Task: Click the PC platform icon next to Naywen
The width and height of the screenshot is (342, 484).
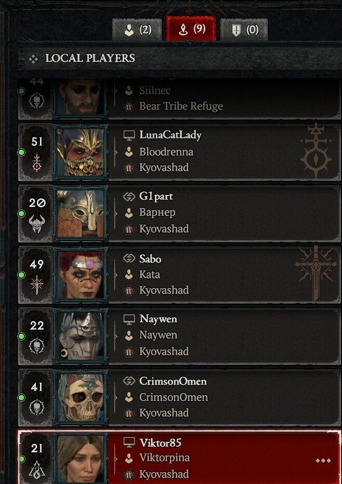Action: (x=129, y=319)
